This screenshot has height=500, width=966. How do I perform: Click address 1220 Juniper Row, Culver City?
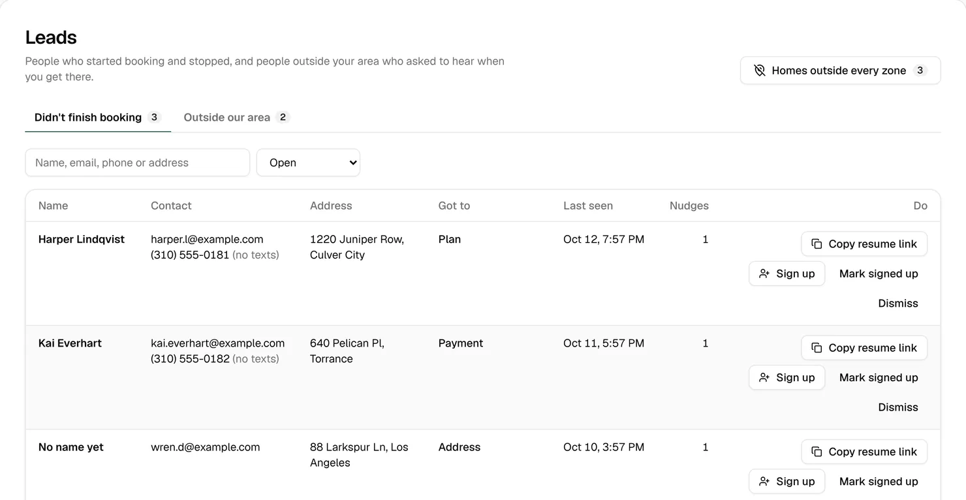pyautogui.click(x=357, y=247)
